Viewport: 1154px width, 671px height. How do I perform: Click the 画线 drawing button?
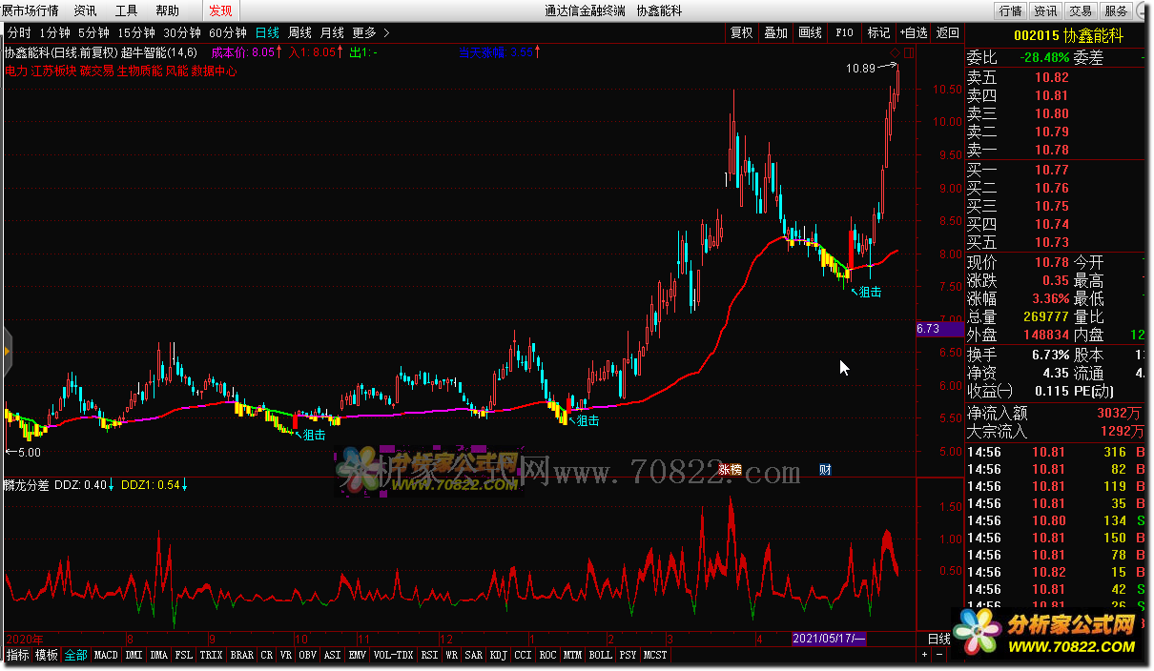click(810, 32)
